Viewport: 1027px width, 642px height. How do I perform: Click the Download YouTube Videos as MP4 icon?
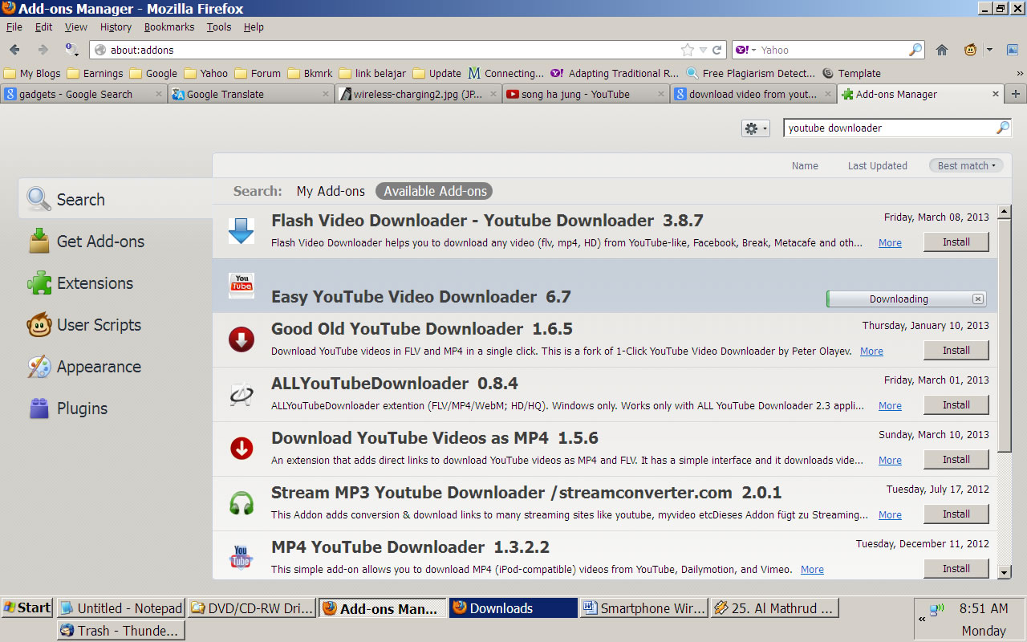coord(241,449)
